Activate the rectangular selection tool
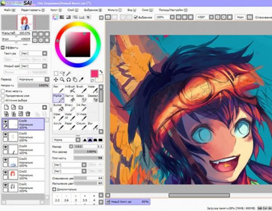This screenshot has height=211, width=272. pos(56,73)
